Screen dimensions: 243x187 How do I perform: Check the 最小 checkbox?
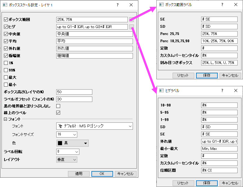[x=6, y=84]
